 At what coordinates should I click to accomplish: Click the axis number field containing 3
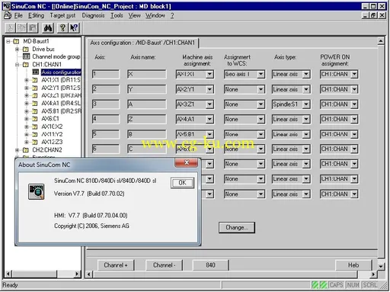point(106,104)
